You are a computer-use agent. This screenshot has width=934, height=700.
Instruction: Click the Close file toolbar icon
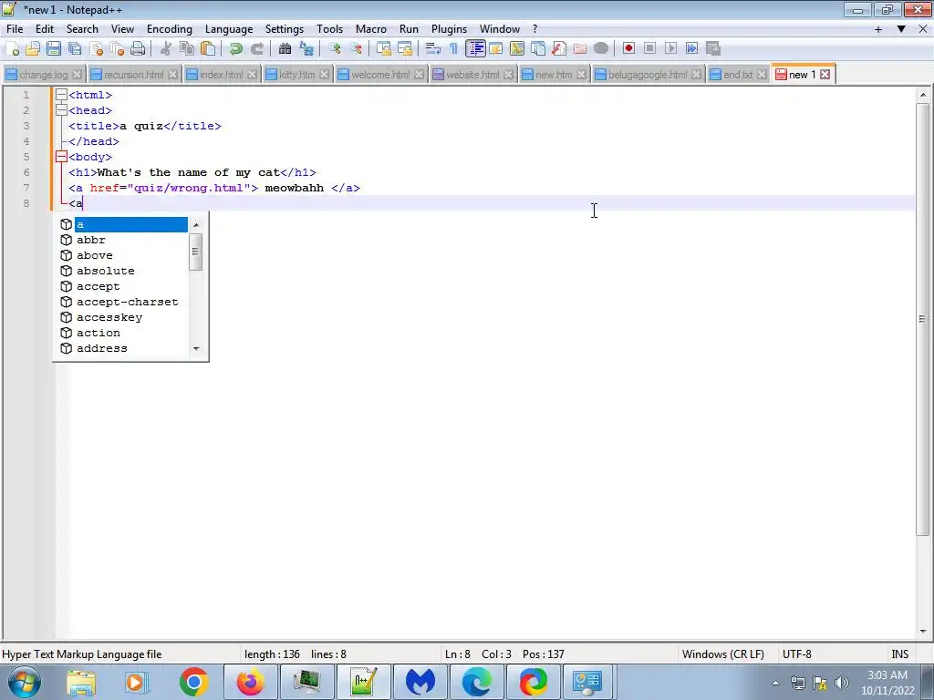(96, 49)
